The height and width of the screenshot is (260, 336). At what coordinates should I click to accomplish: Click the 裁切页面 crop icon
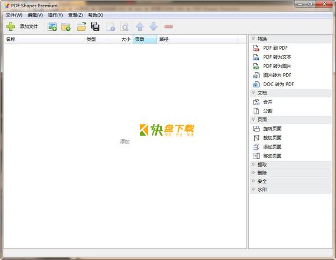(x=256, y=138)
